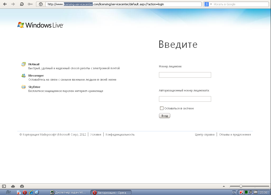Check the Оставаться в системе checkbox
This screenshot has height=195, width=271.
(162, 108)
